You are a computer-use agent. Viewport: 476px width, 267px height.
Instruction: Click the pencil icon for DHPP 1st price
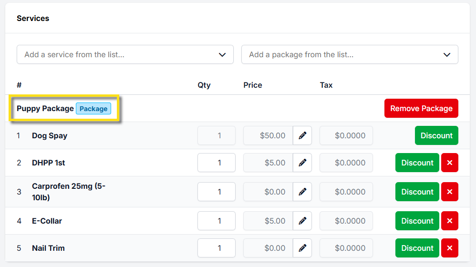coord(302,163)
